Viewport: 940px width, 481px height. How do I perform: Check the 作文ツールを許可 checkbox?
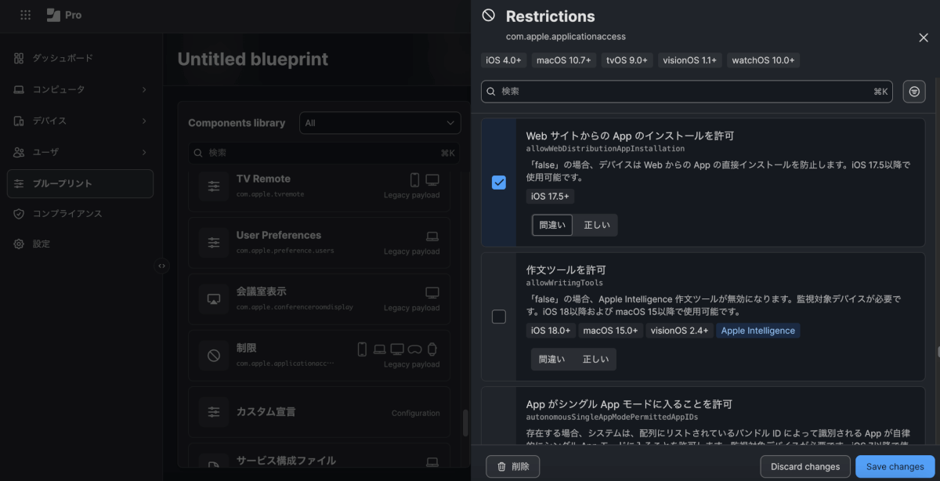pos(499,316)
